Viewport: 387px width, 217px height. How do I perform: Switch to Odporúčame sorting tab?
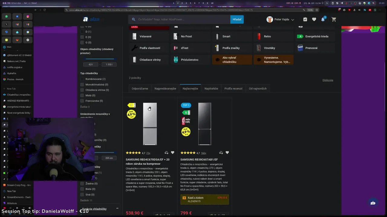tap(140, 89)
